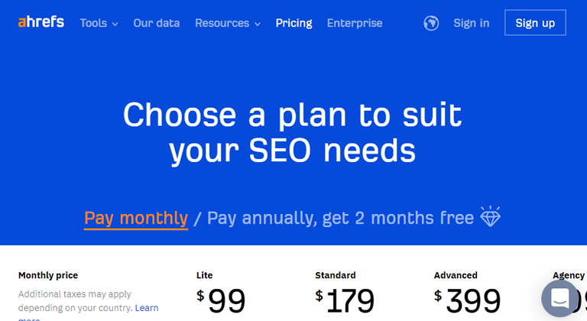Image resolution: width=587 pixels, height=321 pixels.
Task: Open the Enterprise page
Action: (x=355, y=23)
